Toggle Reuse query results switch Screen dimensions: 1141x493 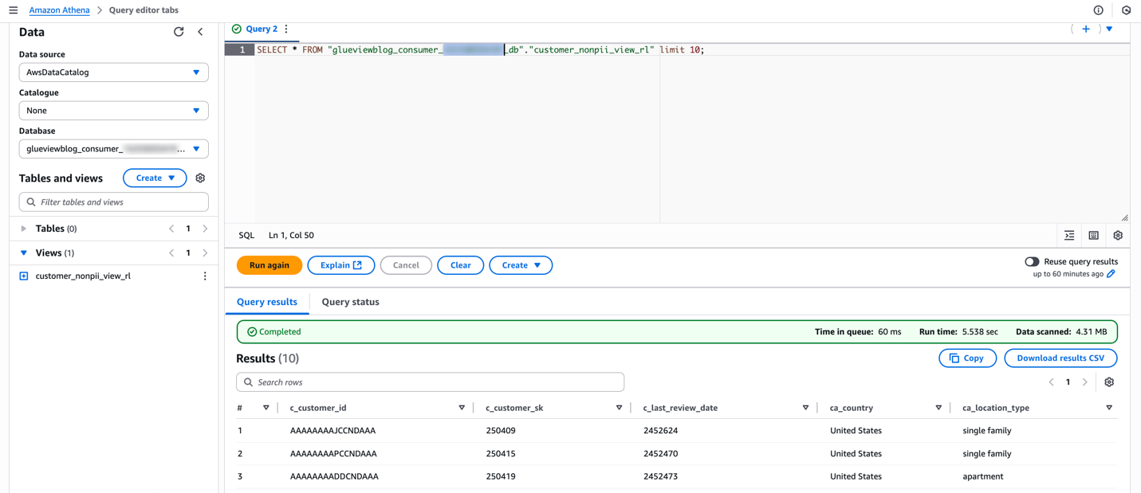click(x=1032, y=261)
